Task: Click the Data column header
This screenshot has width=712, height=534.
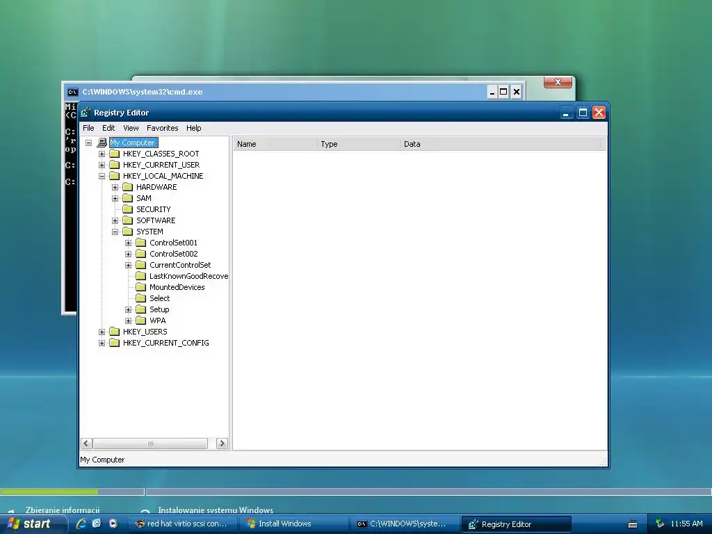Action: (x=500, y=144)
